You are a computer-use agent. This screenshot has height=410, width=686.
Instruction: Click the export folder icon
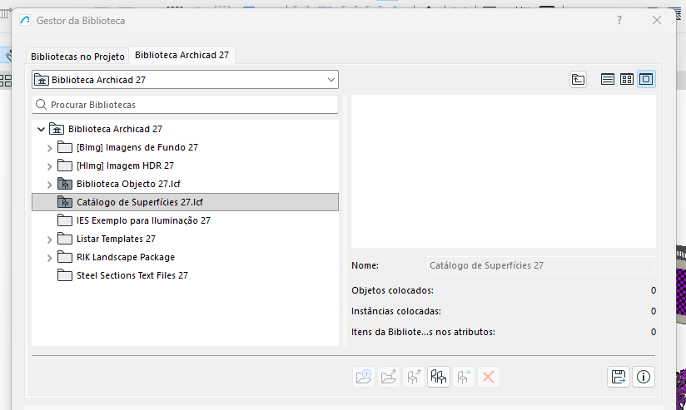389,377
